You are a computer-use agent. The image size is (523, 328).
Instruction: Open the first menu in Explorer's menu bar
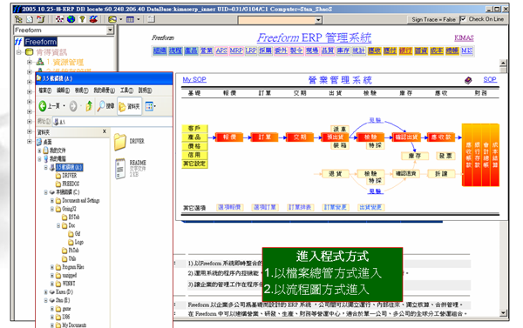coord(44,90)
